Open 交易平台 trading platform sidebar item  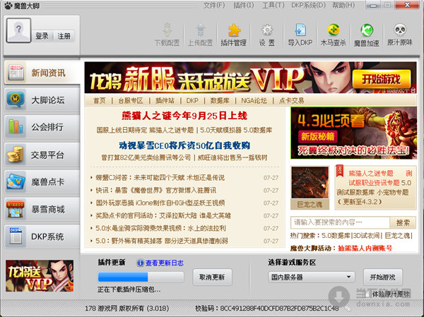[42, 155]
